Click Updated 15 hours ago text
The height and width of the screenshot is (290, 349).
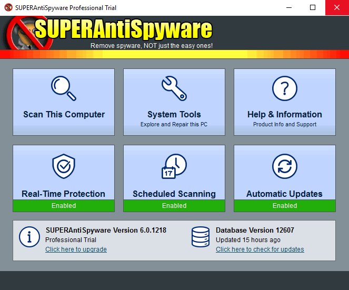(248, 240)
